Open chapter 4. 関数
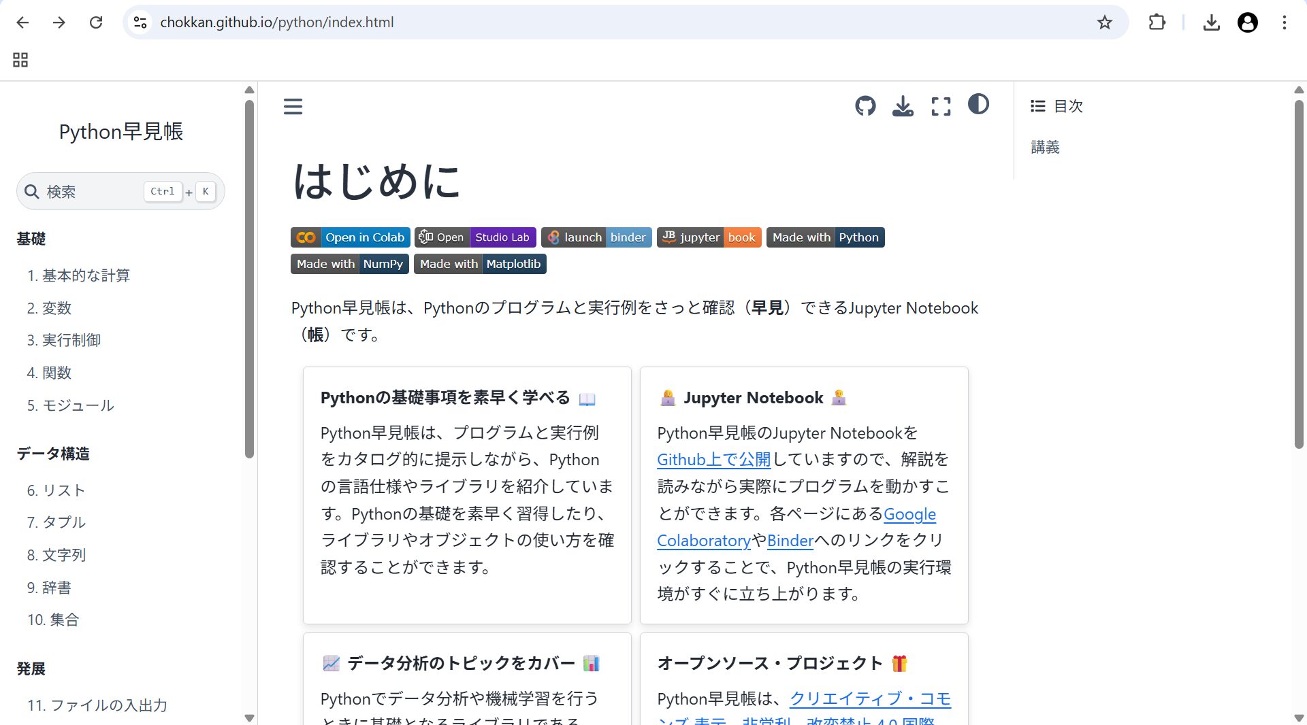 click(x=49, y=373)
